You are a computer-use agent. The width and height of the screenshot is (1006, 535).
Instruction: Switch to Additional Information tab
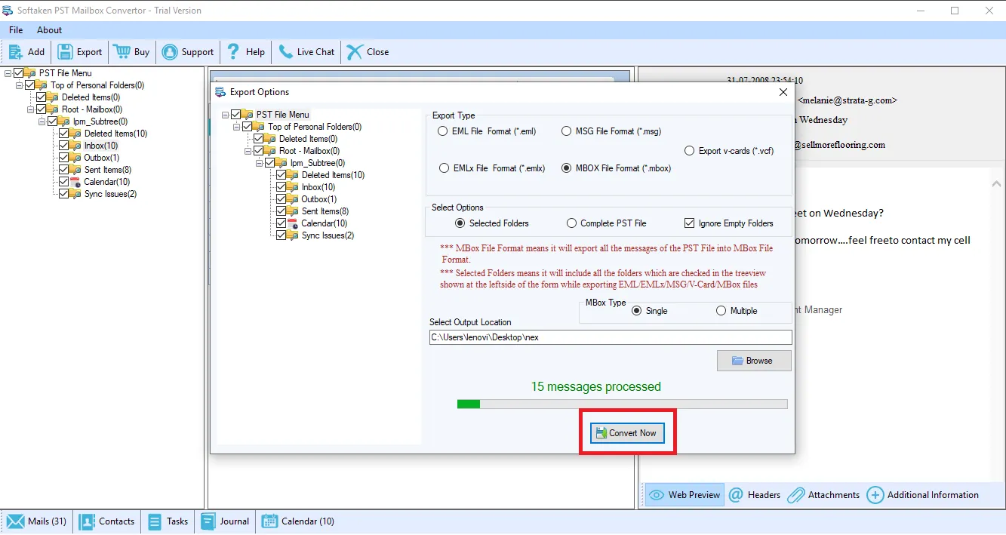coord(923,495)
